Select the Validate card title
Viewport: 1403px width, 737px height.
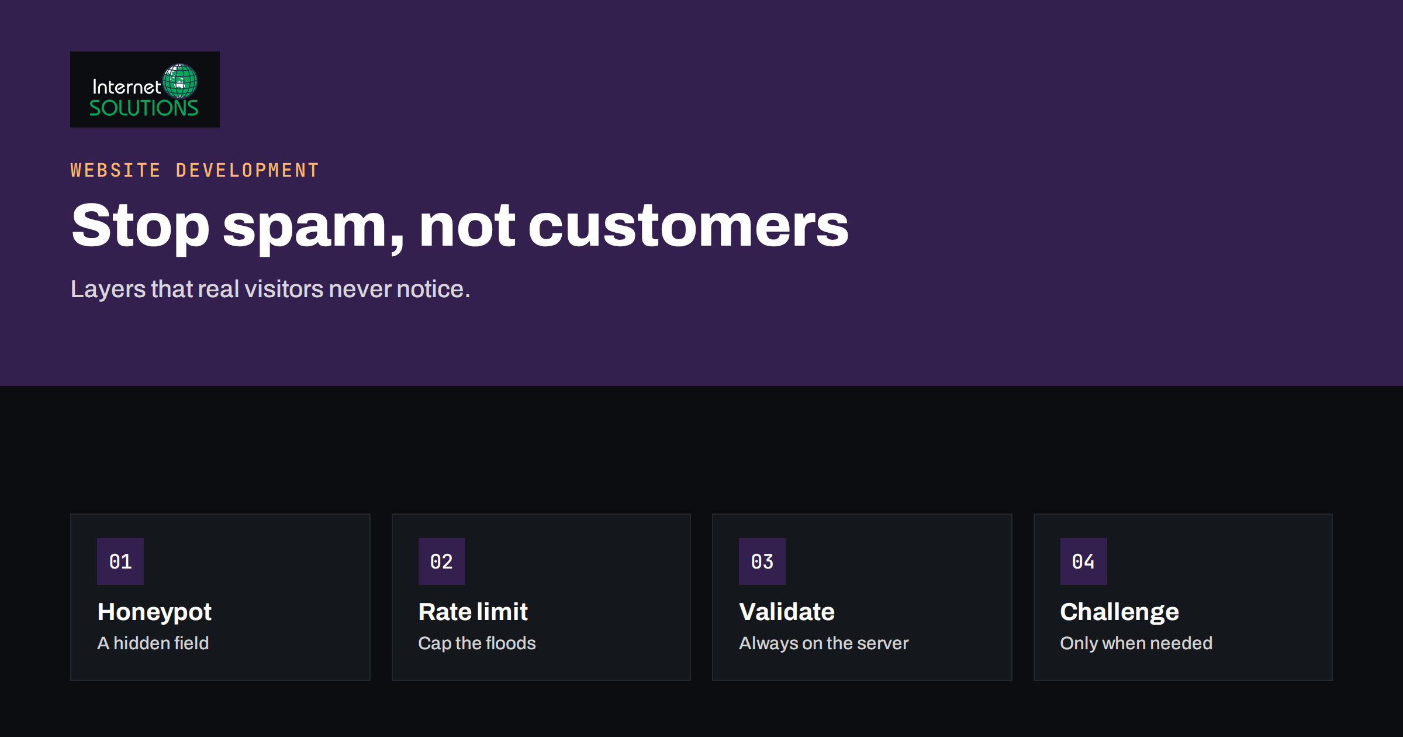click(787, 612)
